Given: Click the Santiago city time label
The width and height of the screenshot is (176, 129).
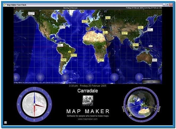Looking at the screenshot, I should coord(64,60).
